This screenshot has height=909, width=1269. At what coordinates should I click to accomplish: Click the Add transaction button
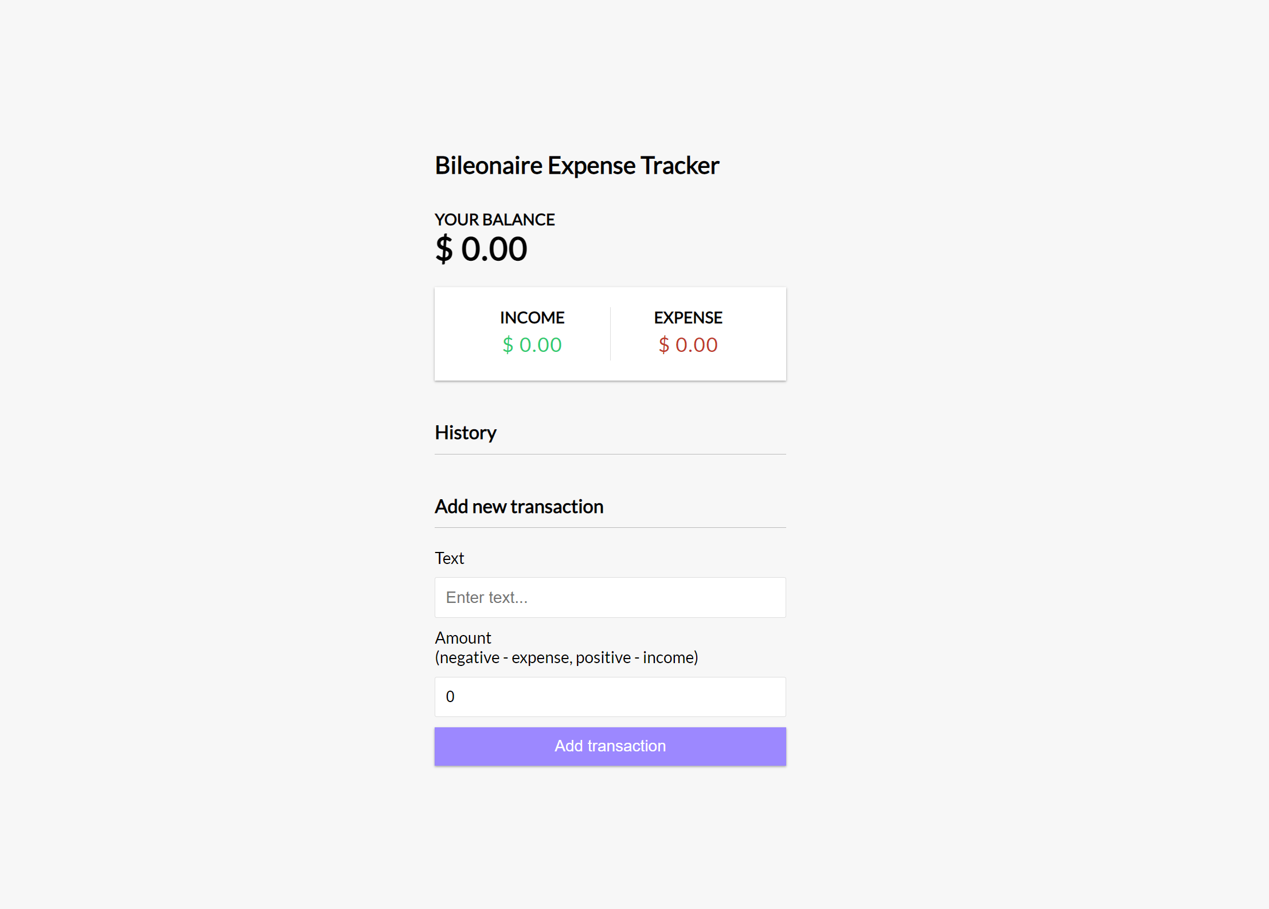[610, 746]
